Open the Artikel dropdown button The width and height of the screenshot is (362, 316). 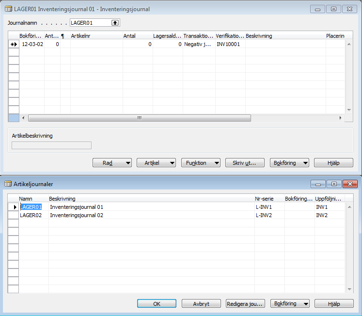click(157, 163)
